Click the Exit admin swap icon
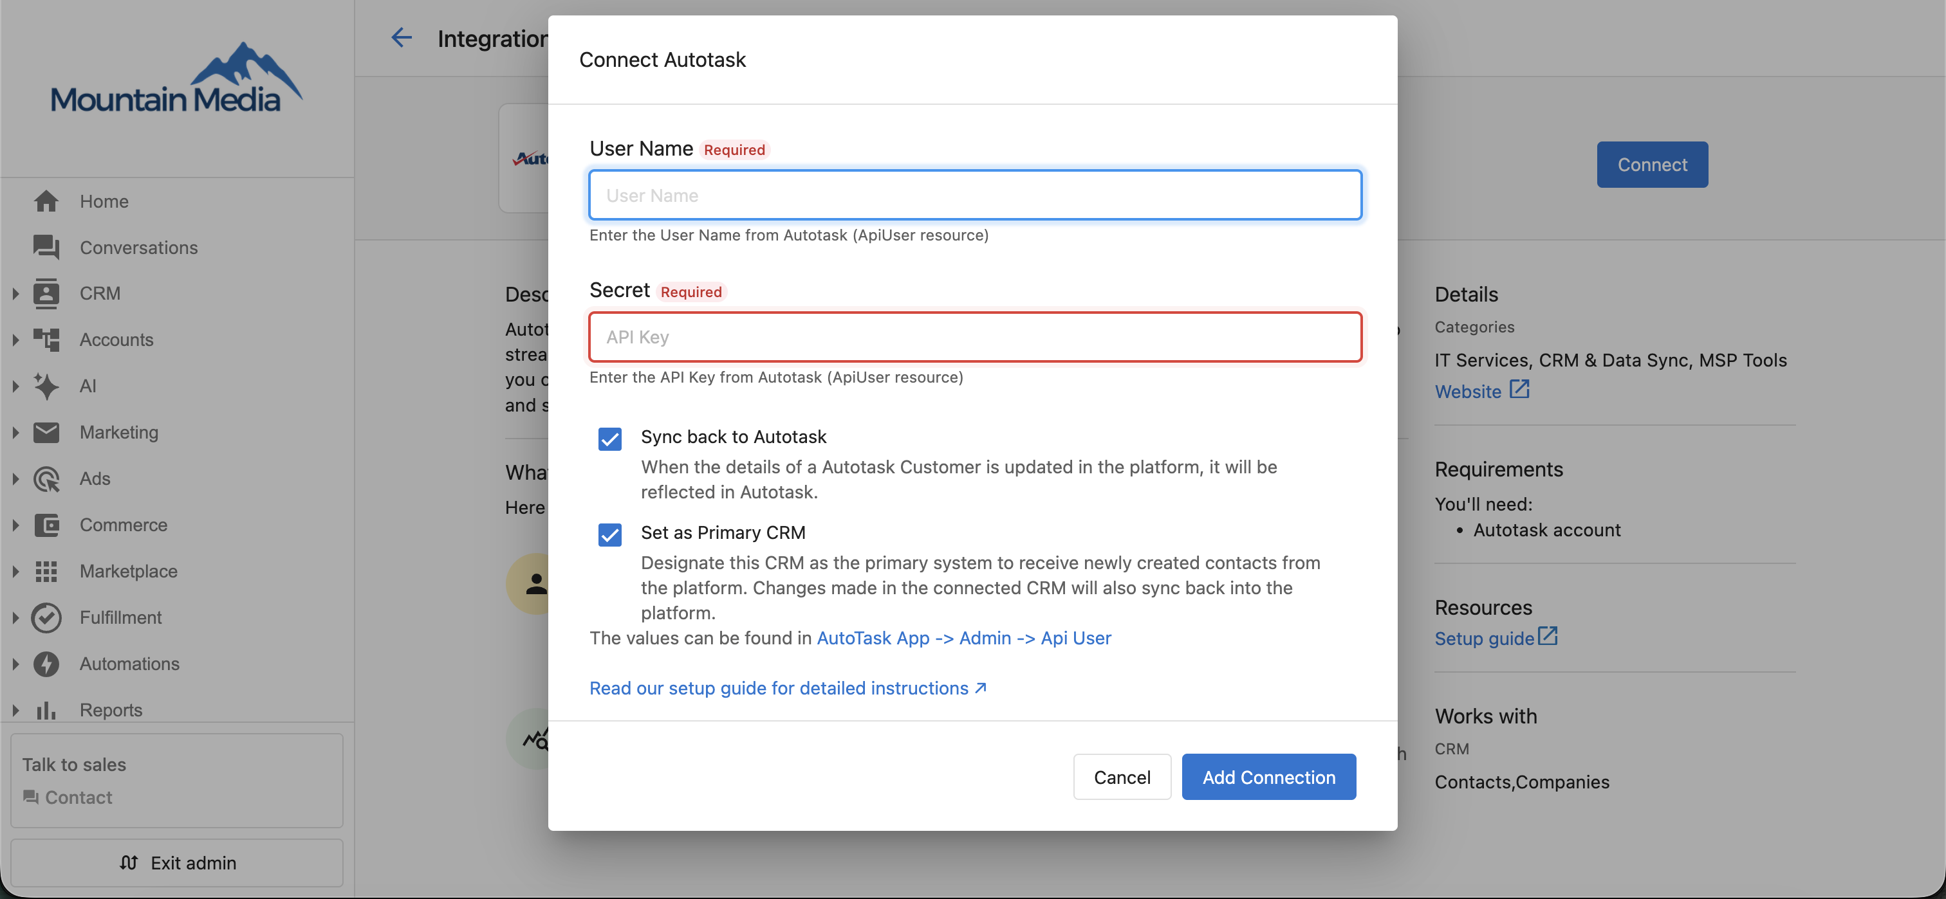The image size is (1946, 899). 129,862
